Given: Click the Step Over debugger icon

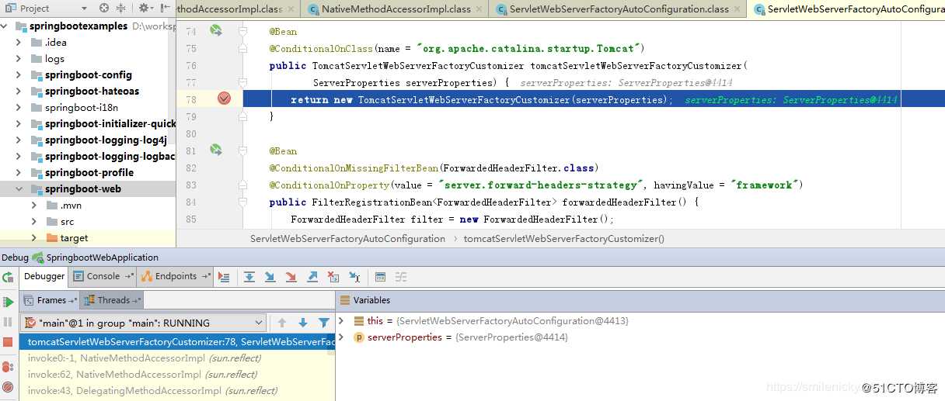Looking at the screenshot, I should coord(249,276).
